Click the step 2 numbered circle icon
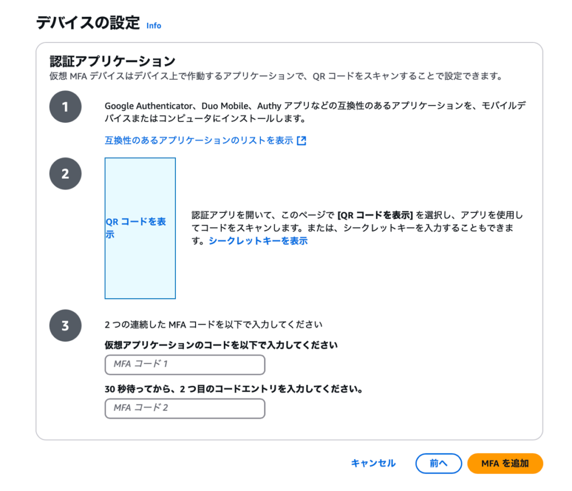Screen dimensions: 572x491 (x=65, y=174)
